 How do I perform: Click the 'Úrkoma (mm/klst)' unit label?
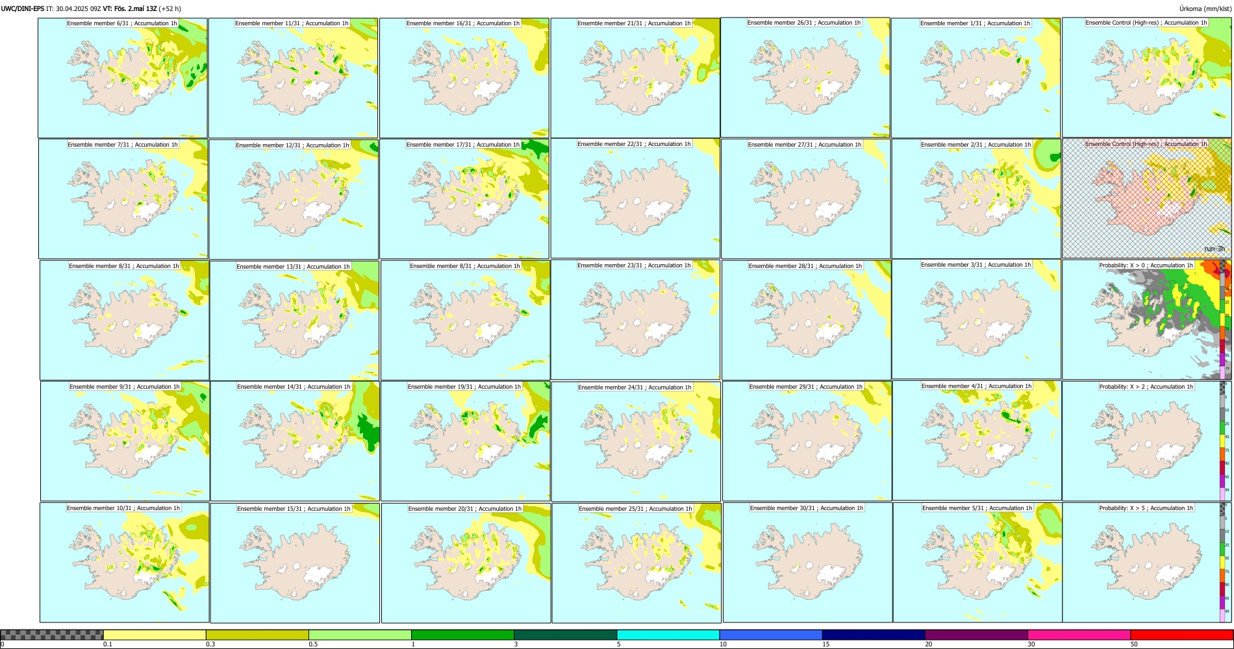(x=1205, y=9)
